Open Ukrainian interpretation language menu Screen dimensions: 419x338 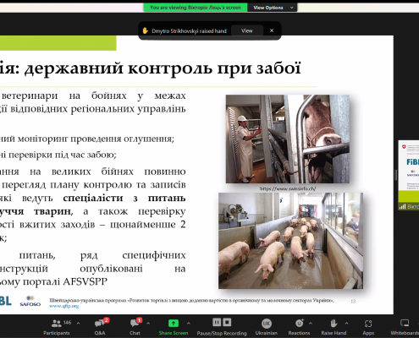click(267, 327)
